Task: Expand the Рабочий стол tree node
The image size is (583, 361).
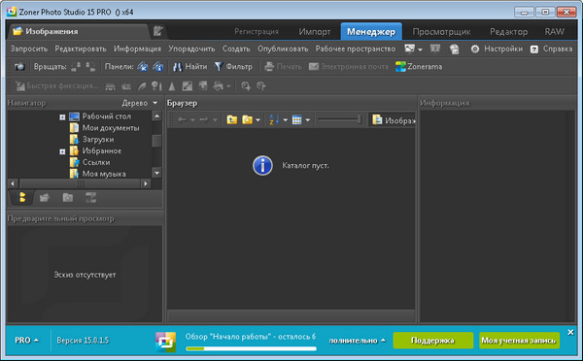Action: point(62,117)
